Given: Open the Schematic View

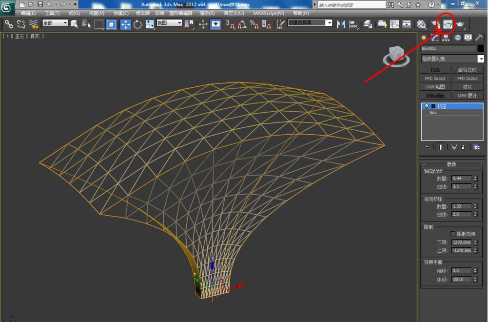Looking at the screenshot, I should coord(406,23).
